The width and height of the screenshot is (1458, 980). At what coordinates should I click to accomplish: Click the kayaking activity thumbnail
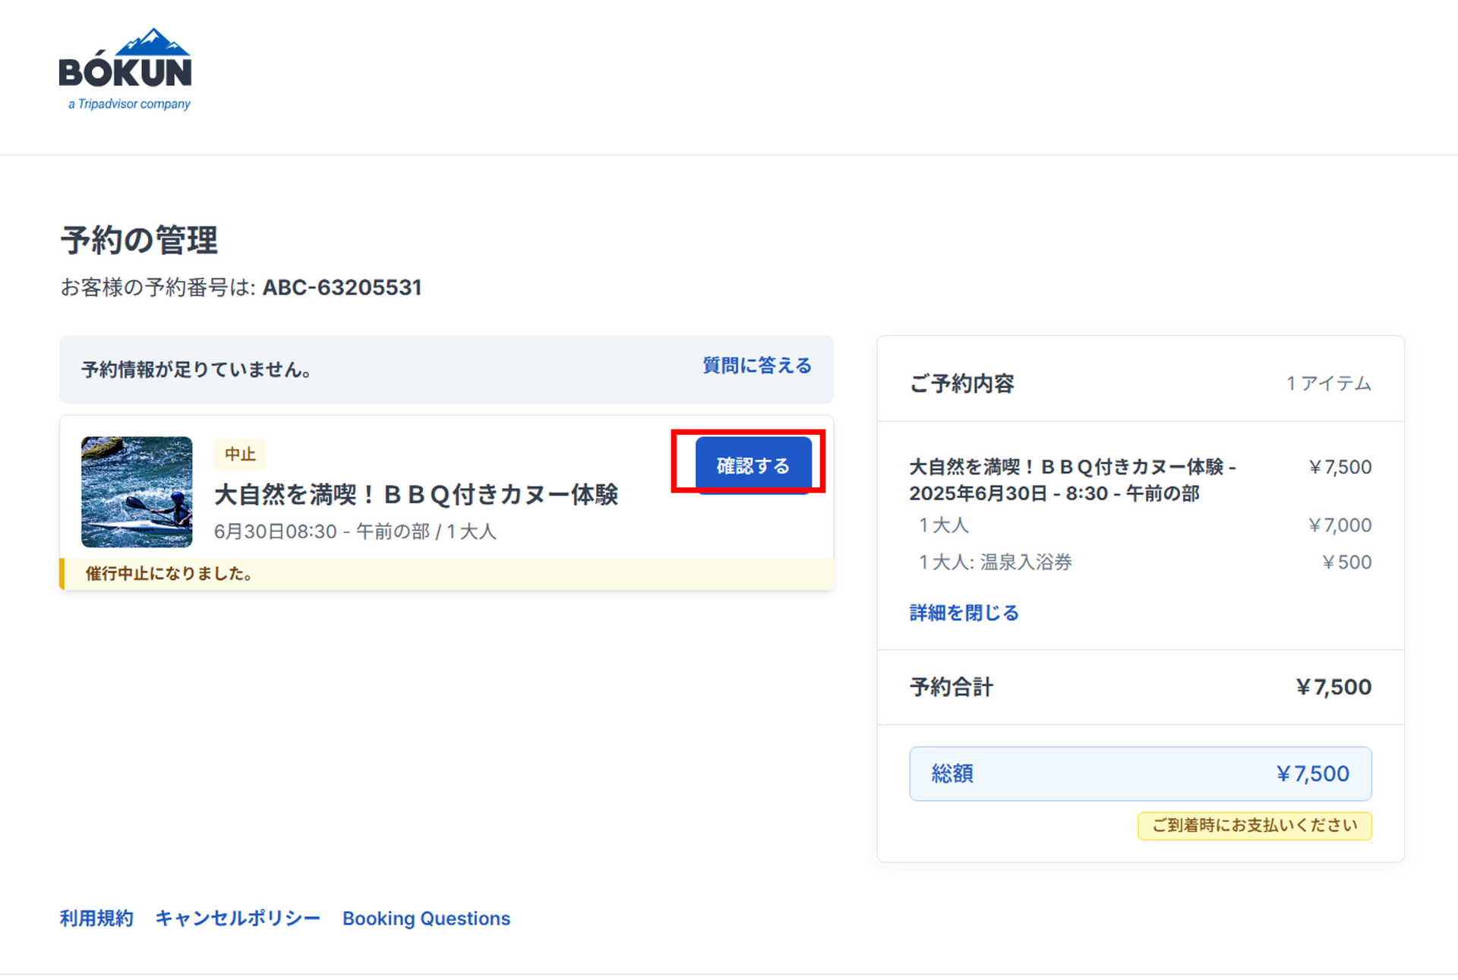(x=137, y=492)
